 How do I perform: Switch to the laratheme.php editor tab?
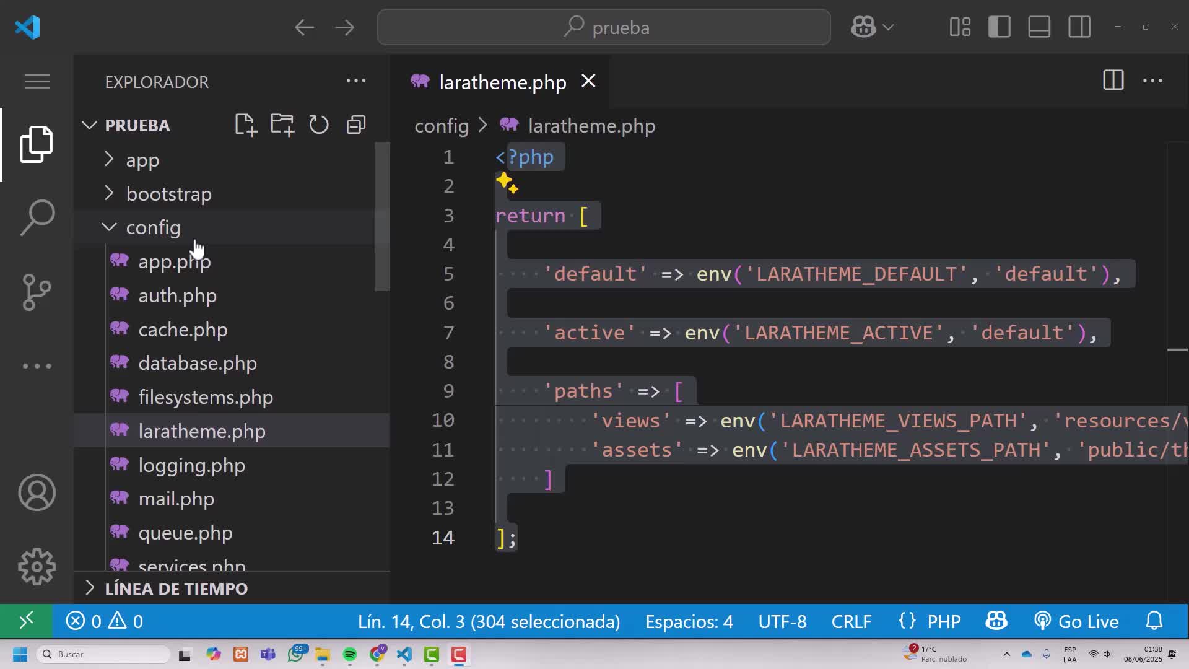502,82
